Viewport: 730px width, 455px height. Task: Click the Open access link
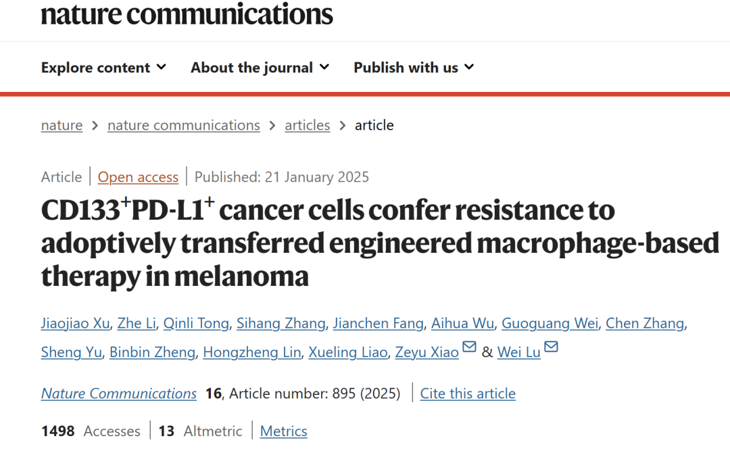click(138, 177)
